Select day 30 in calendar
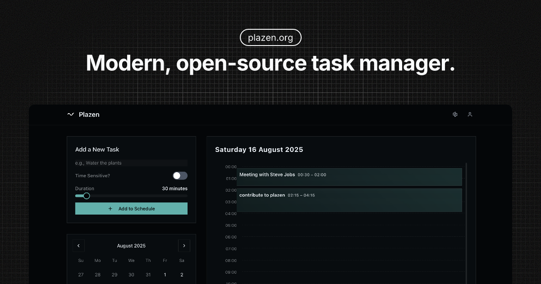The height and width of the screenshot is (284, 541). [131, 275]
